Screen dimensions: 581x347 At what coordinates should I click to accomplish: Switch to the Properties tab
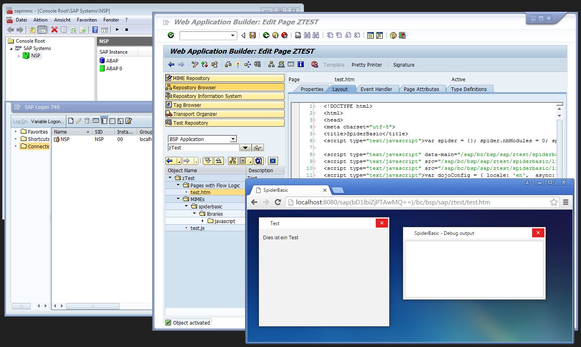[x=312, y=89]
